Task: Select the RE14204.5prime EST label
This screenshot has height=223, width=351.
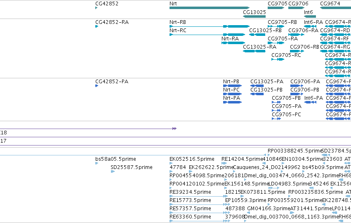Action: (242, 159)
